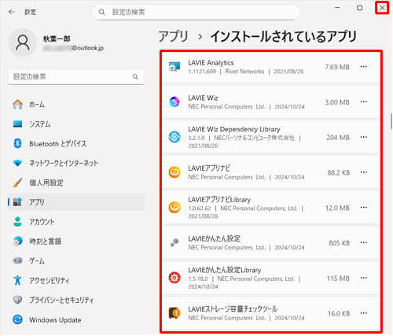Click the 7.69 MB size value
The image size is (393, 336).
[x=337, y=67]
